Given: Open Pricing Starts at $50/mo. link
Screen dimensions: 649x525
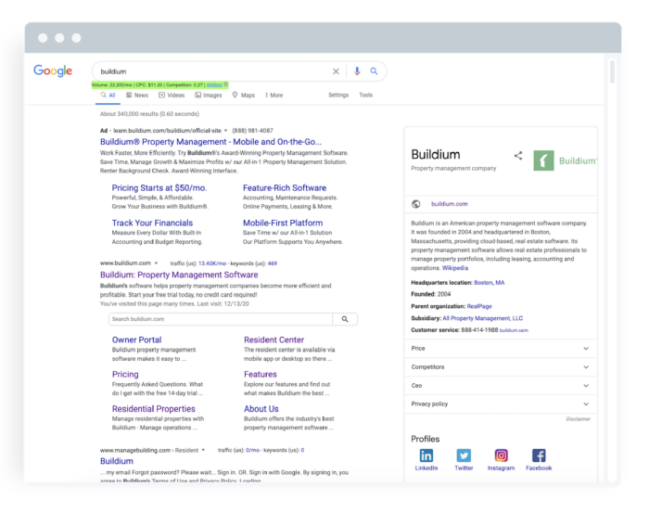Looking at the screenshot, I should pyautogui.click(x=159, y=188).
